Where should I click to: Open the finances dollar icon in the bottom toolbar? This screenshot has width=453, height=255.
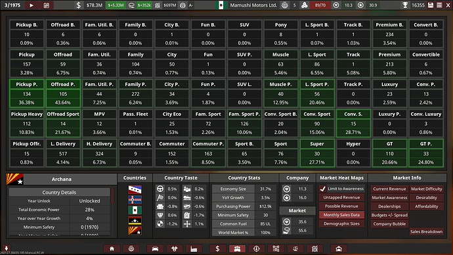pyautogui.click(x=217, y=248)
